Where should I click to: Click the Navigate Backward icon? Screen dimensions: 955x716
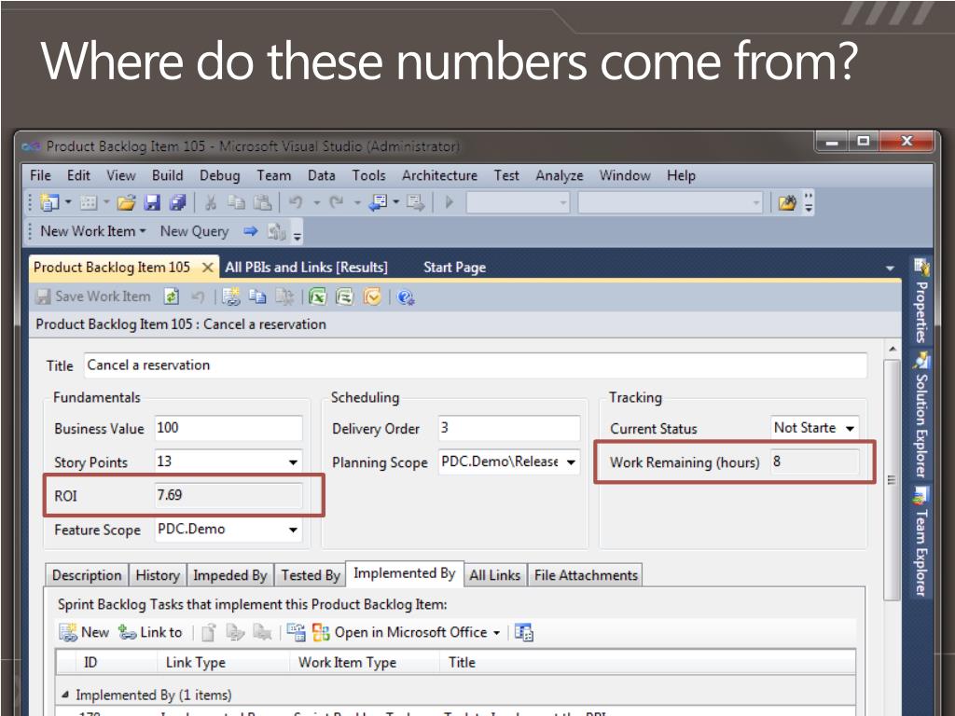coord(378,202)
